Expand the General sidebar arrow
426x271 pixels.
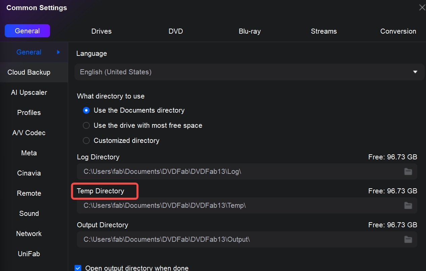coord(58,52)
